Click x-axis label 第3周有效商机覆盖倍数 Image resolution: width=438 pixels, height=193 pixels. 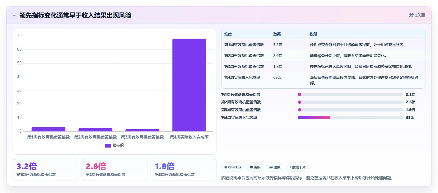142,137
